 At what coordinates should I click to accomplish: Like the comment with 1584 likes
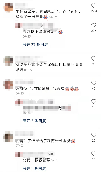pos(94,6)
